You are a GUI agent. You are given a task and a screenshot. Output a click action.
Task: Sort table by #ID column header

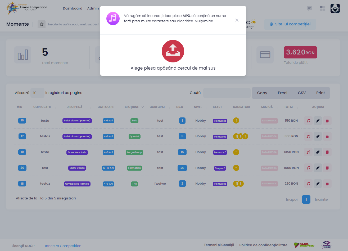(20, 107)
